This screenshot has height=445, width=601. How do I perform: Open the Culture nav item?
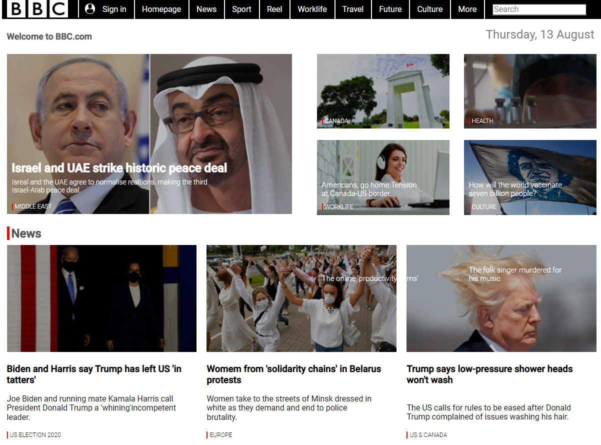(x=430, y=9)
